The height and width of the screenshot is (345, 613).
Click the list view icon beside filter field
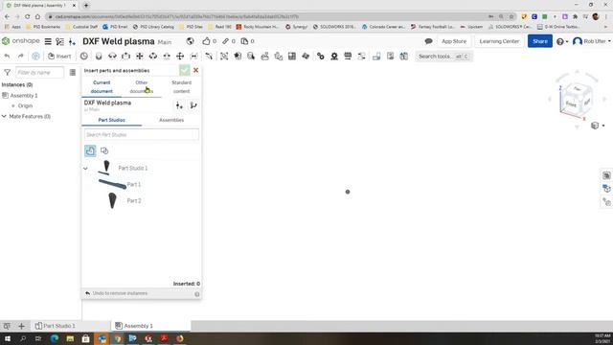click(x=73, y=73)
